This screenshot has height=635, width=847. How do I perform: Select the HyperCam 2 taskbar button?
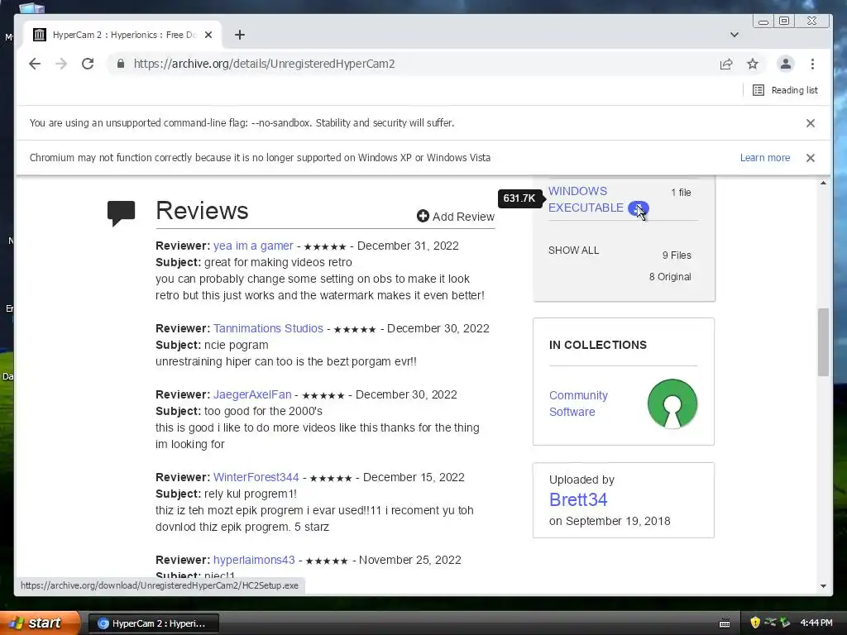point(153,623)
